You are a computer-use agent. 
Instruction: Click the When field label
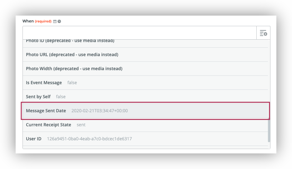pyautogui.click(x=28, y=21)
